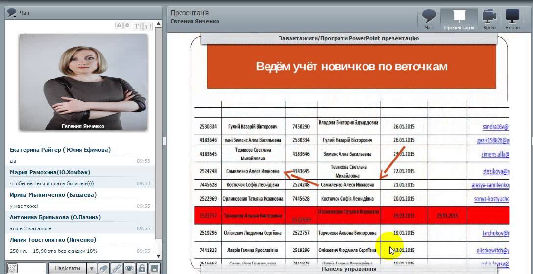Switch to the Екран view tab

512,20
